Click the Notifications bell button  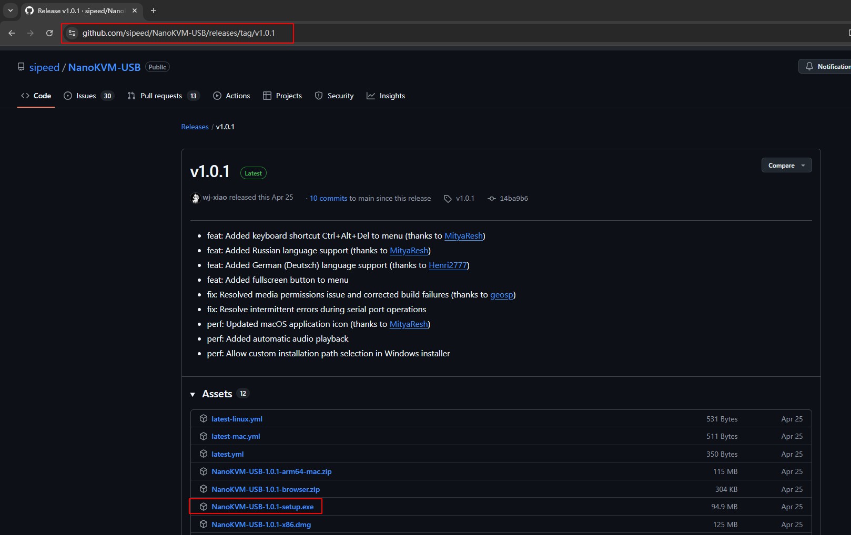pos(826,66)
